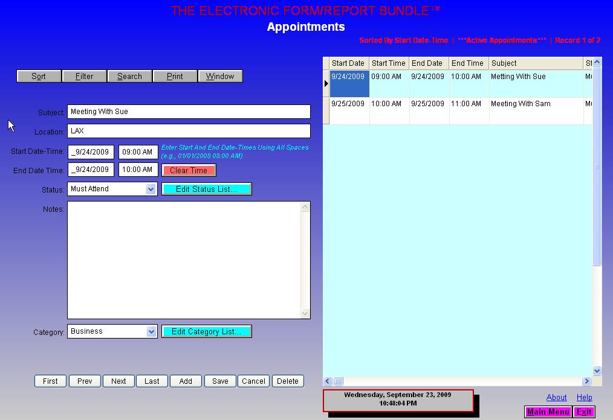Open Edit Status List

(x=206, y=189)
